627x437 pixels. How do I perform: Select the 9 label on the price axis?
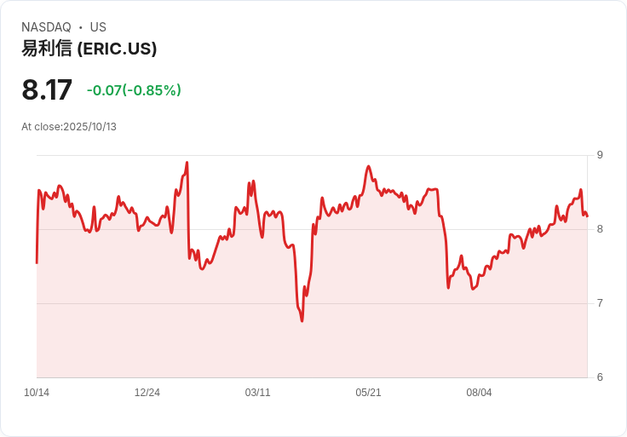click(600, 155)
